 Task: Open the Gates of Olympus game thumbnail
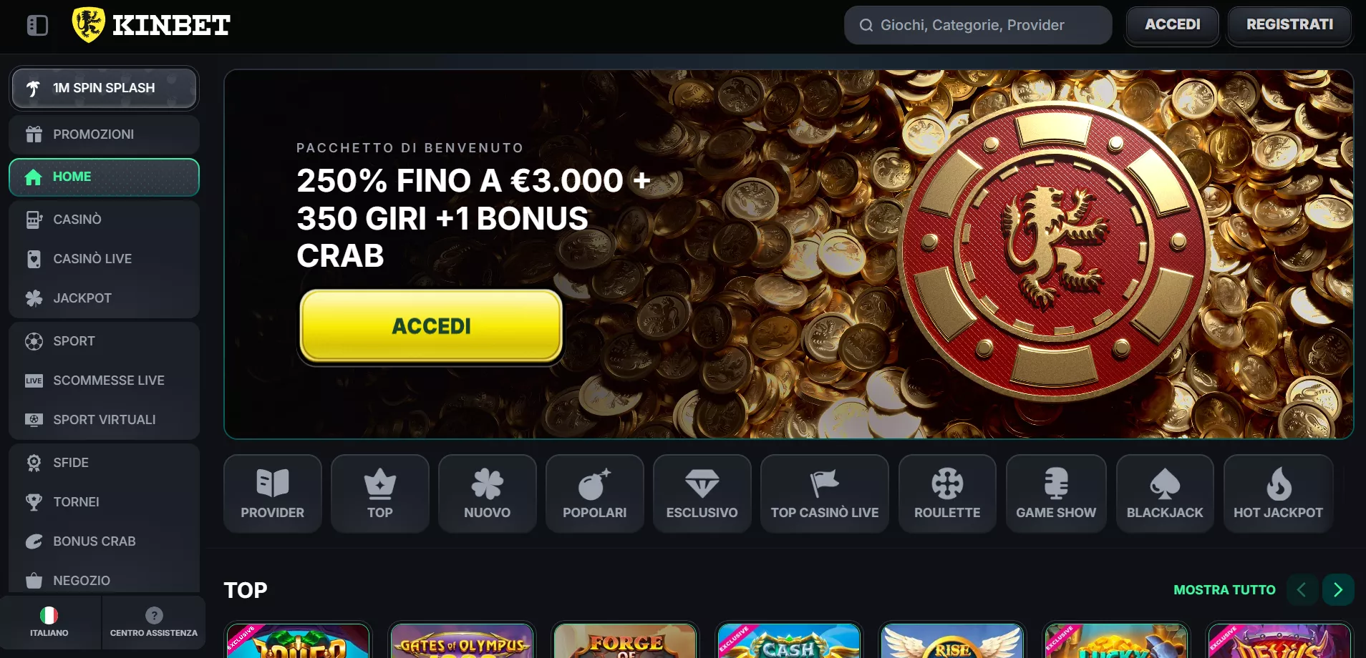tap(462, 641)
